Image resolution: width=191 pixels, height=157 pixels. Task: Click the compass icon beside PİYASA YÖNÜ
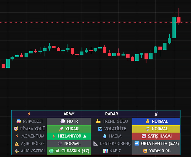click(x=16, y=129)
